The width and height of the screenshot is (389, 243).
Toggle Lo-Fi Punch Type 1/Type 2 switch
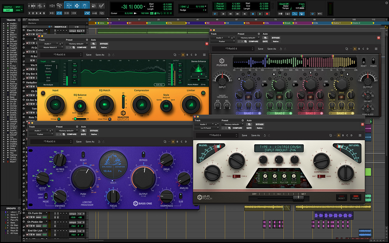point(236,176)
